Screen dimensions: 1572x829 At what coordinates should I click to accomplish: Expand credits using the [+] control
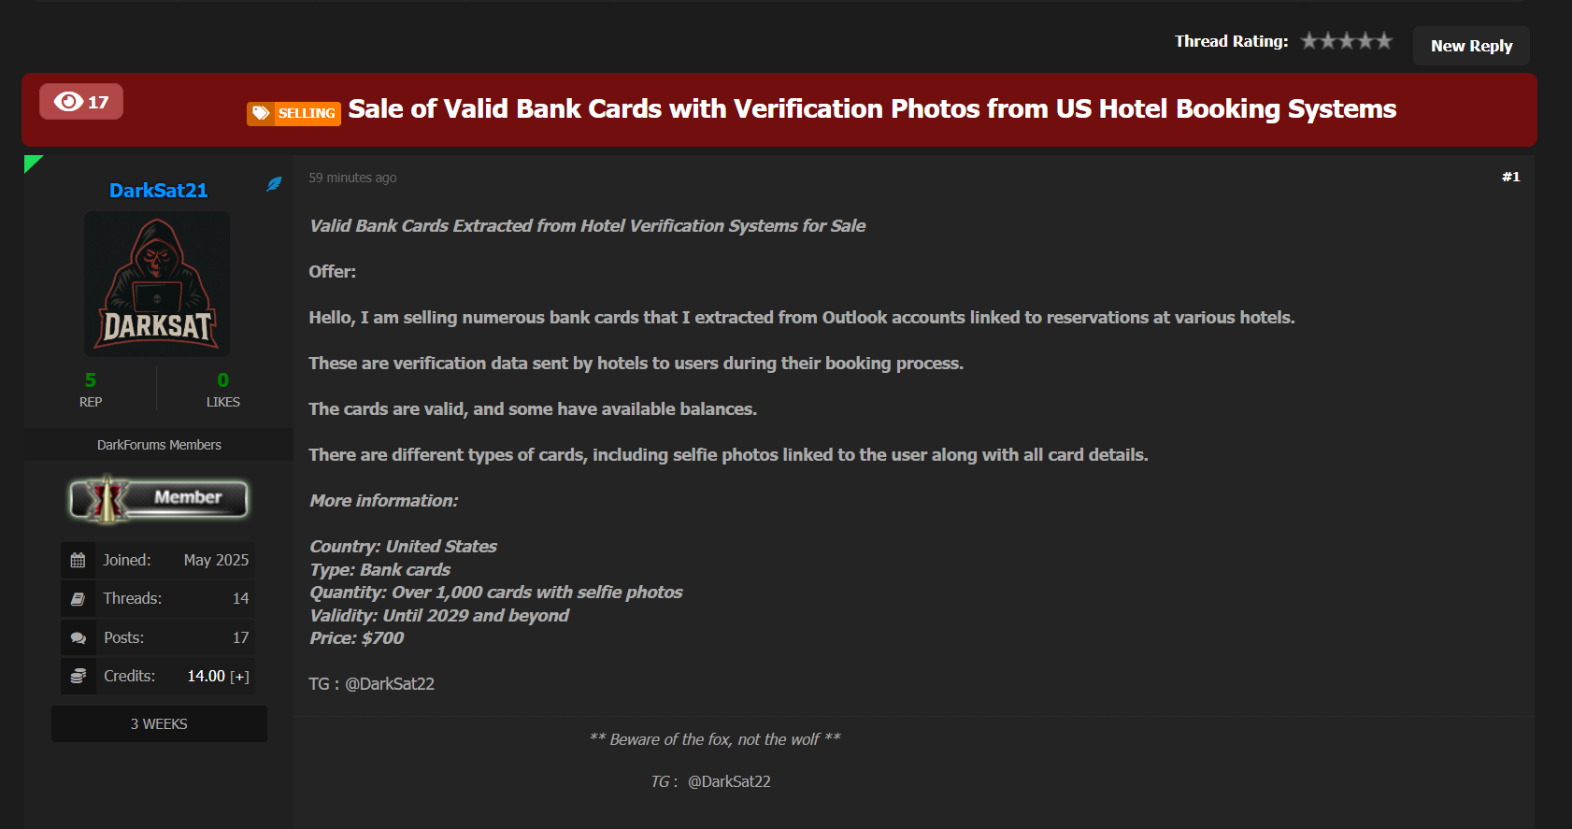[240, 677]
